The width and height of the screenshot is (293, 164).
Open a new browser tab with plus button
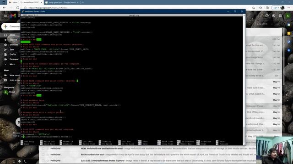point(83,2)
